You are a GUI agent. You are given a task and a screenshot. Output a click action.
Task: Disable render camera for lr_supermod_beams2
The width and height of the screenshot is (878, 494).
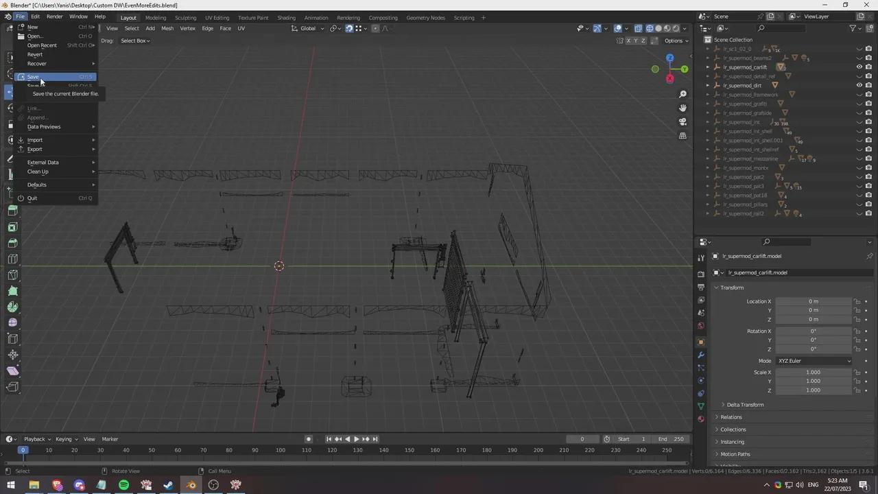point(868,58)
